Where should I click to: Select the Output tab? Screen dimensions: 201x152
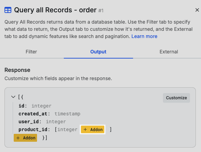point(98,52)
